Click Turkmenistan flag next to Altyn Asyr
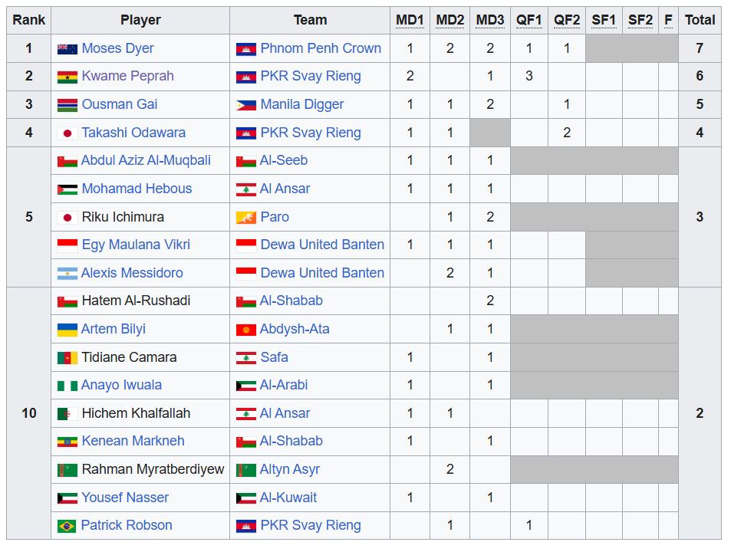The width and height of the screenshot is (731, 552). tap(245, 469)
